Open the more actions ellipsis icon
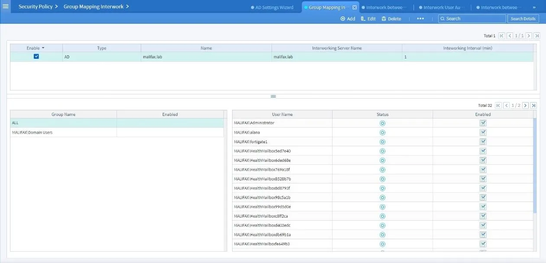The height and width of the screenshot is (263, 546). [x=420, y=19]
